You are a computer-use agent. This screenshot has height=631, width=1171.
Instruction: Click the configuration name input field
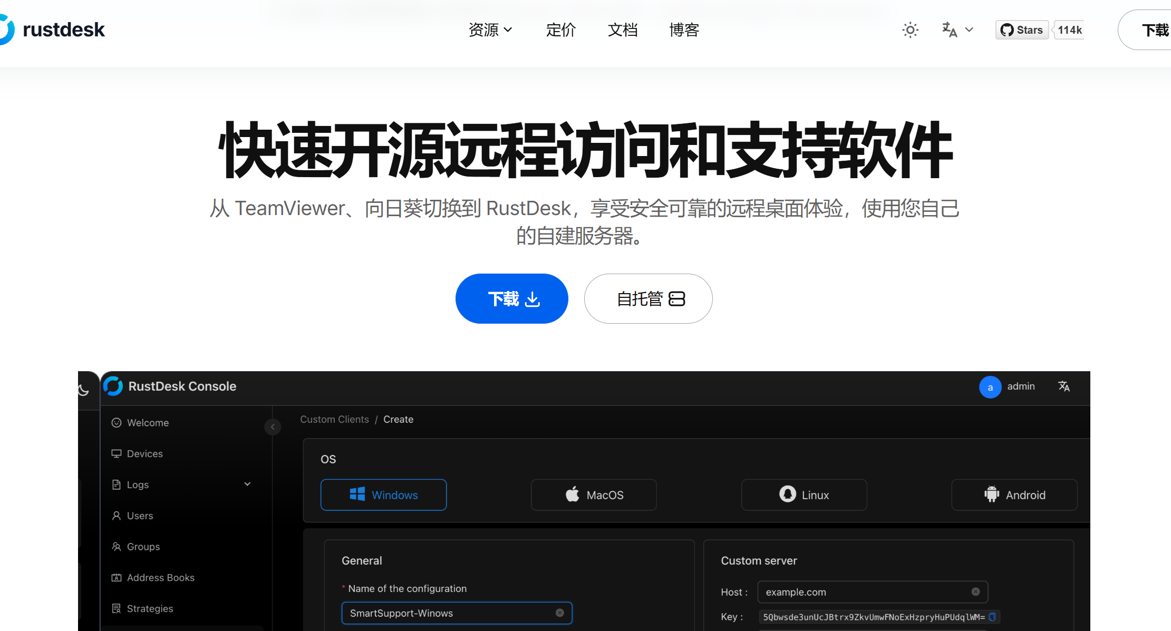tap(457, 613)
